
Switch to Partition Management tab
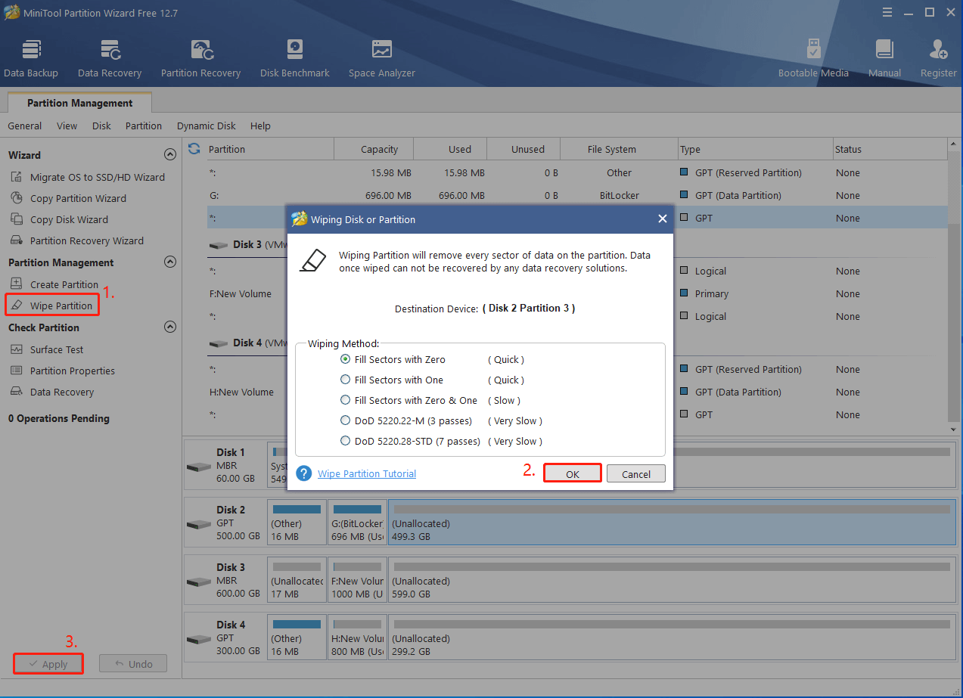[79, 103]
